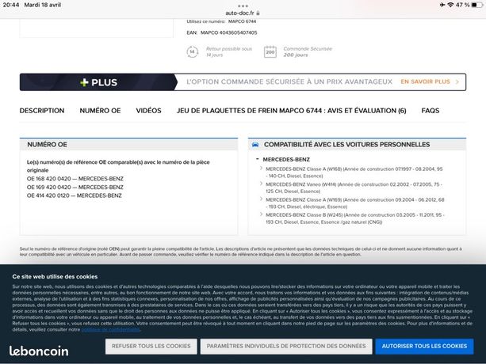Open the FAQS tab
486x364 pixels.
point(431,111)
